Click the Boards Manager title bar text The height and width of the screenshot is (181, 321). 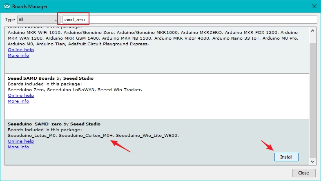pyautogui.click(x=29, y=7)
